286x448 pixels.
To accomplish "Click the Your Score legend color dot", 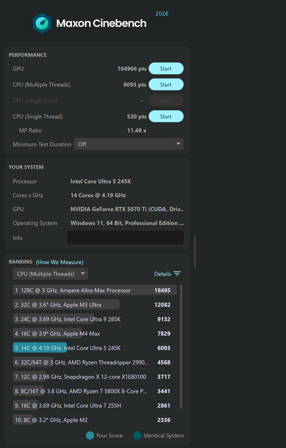I will (90, 435).
